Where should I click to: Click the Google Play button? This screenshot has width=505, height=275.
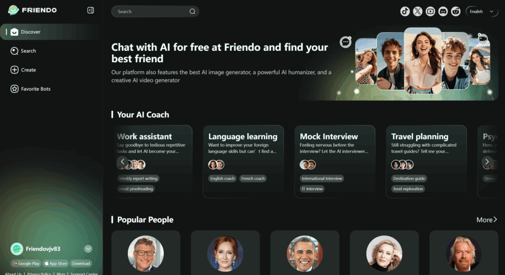point(26,263)
